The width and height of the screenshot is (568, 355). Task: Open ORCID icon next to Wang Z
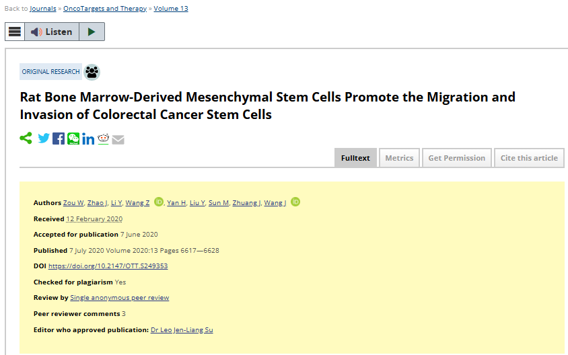click(x=159, y=202)
